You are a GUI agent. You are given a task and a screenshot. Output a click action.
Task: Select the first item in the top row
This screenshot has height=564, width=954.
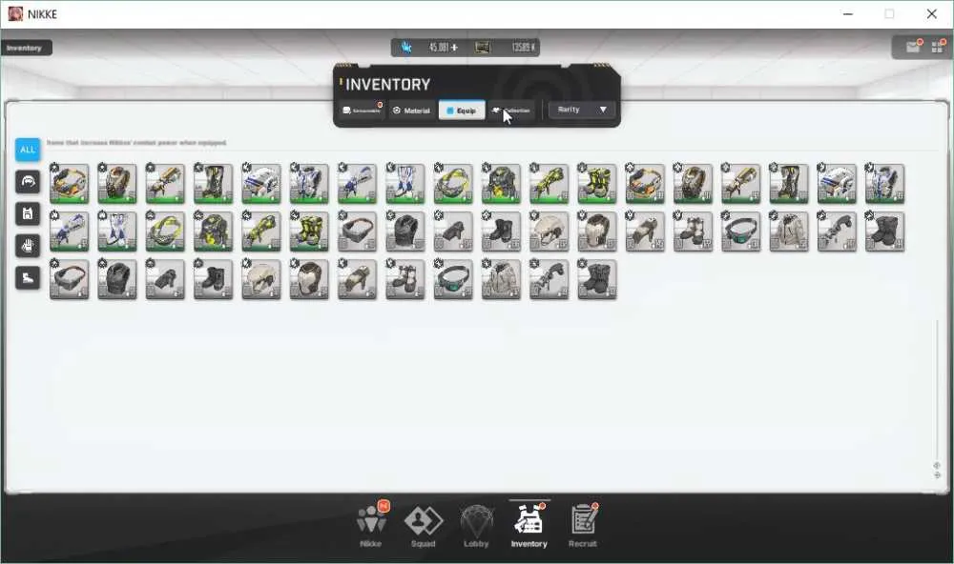tap(69, 183)
